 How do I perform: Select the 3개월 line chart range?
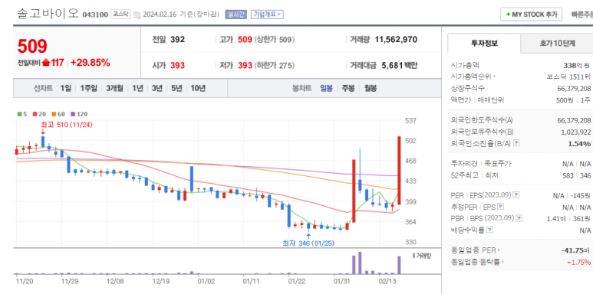click(114, 88)
